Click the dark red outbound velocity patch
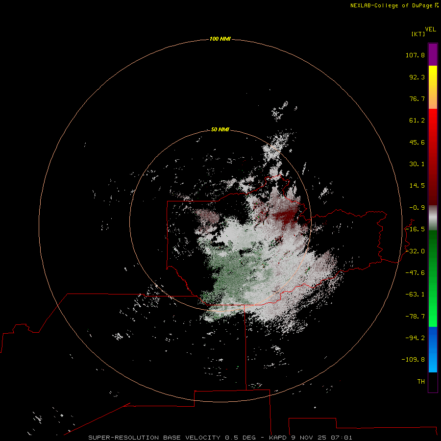Viewport: 441px width, 441px height. (286, 217)
